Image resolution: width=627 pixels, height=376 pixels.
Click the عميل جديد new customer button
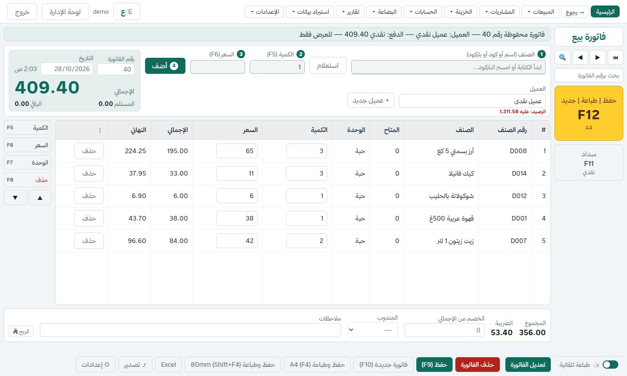click(x=371, y=100)
